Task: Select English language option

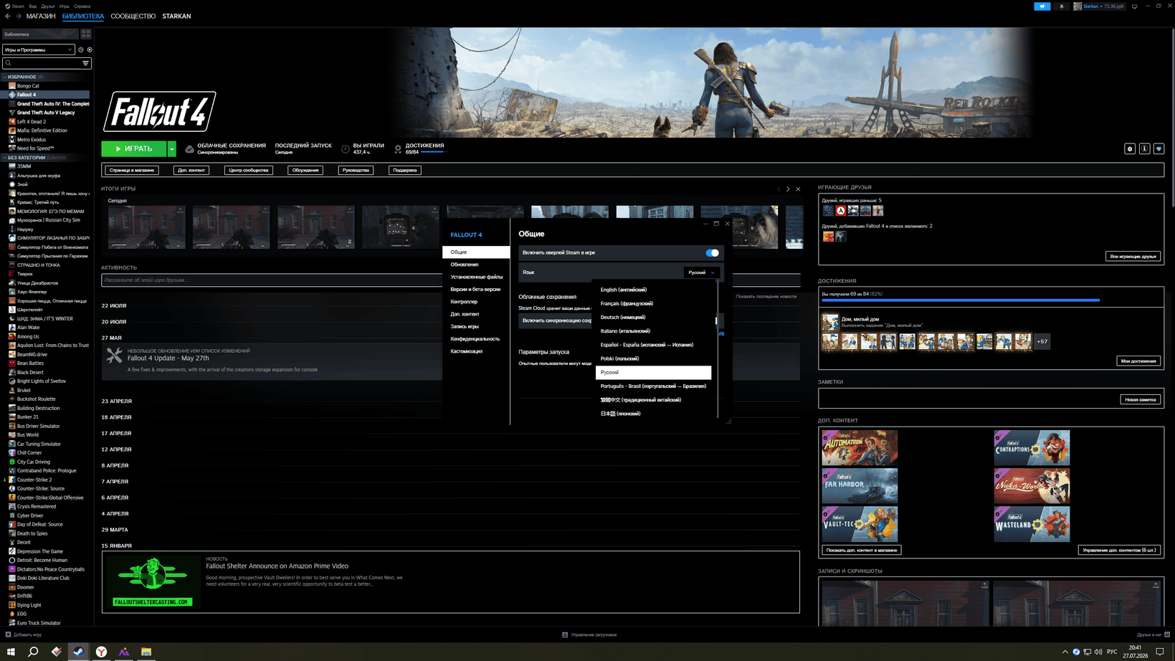Action: point(653,290)
